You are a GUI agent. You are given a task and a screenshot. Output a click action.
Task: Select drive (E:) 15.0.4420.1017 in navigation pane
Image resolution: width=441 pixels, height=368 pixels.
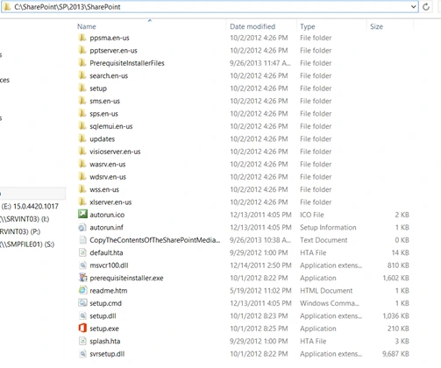pyautogui.click(x=30, y=206)
